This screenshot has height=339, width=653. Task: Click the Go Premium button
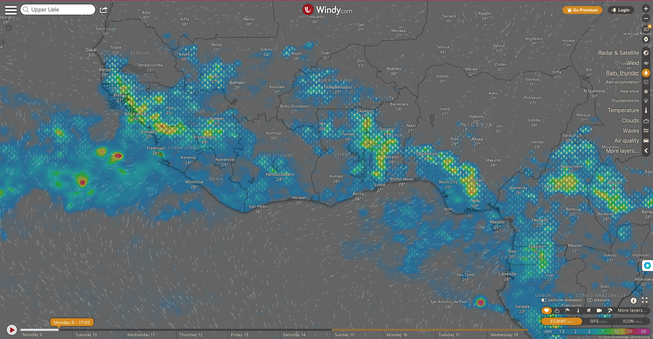(x=582, y=10)
